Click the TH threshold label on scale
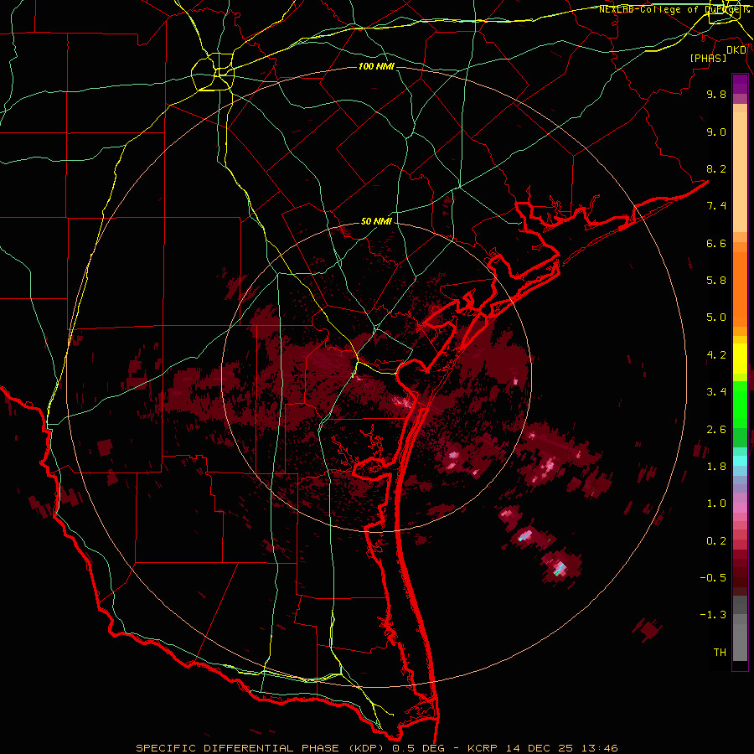Viewport: 754px width, 754px height. click(x=720, y=653)
